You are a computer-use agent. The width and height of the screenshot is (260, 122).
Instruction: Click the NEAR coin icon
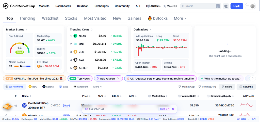point(75,36)
